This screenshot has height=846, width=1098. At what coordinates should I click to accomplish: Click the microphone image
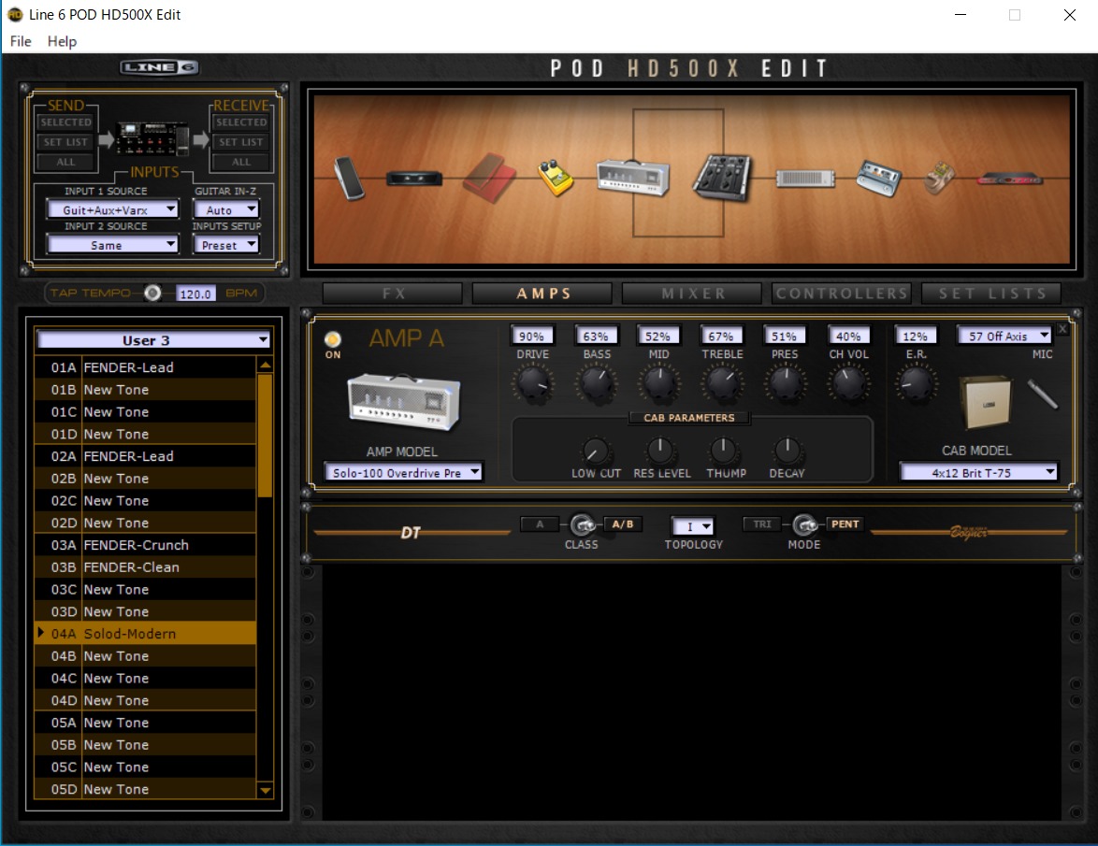(x=1042, y=394)
